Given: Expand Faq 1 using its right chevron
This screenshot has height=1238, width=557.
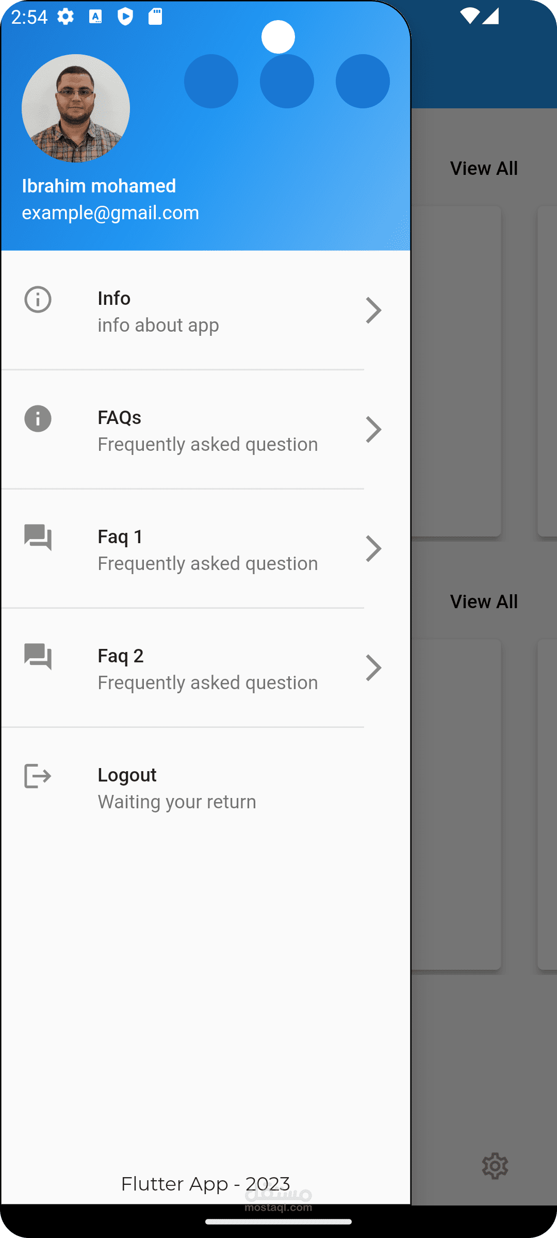Looking at the screenshot, I should tap(373, 548).
